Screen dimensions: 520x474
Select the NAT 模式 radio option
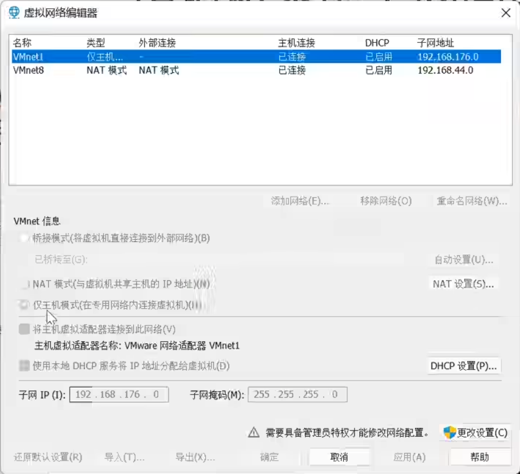24,284
